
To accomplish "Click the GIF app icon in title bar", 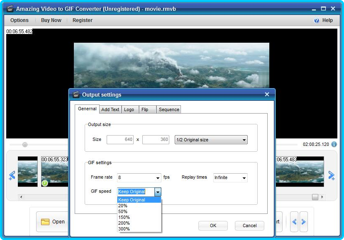I will (x=10, y=9).
